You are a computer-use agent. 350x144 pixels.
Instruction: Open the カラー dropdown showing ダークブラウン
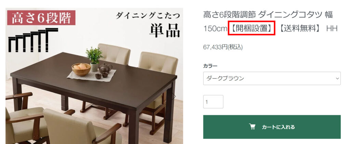(x=272, y=78)
